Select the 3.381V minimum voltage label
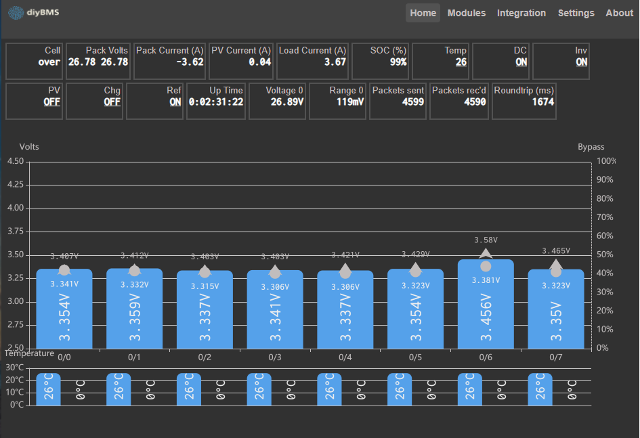 coord(486,280)
